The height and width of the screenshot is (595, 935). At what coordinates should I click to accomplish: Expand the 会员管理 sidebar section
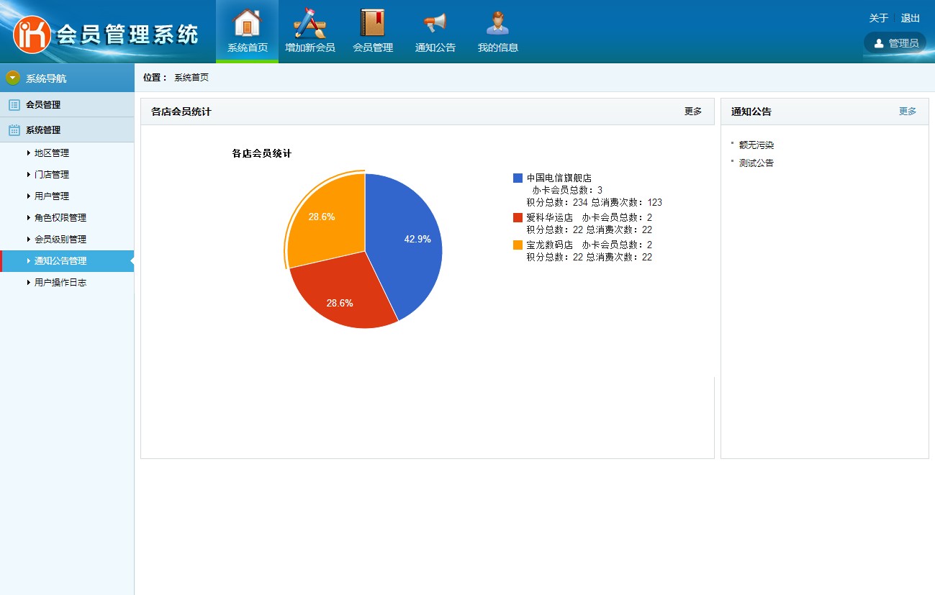[43, 105]
